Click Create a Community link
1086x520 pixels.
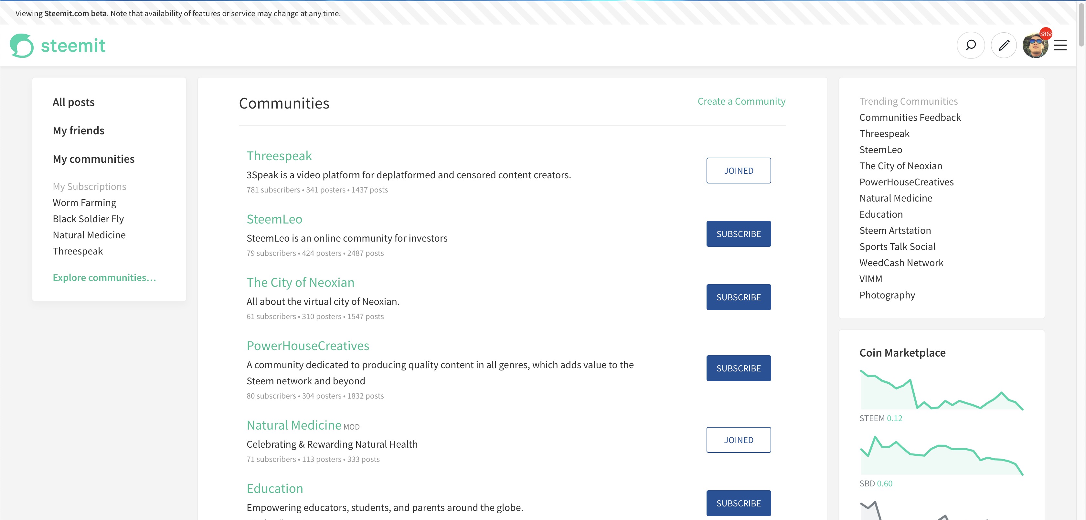(x=741, y=101)
